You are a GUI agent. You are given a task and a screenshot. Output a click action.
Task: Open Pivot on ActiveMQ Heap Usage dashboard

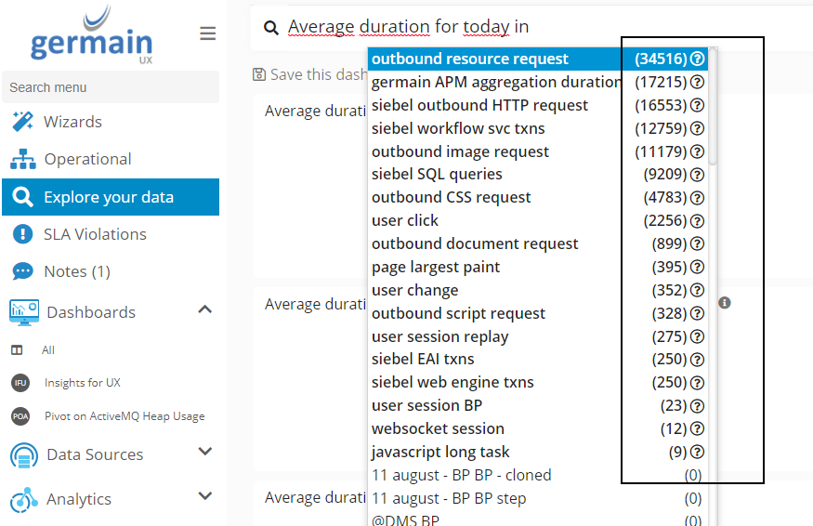[124, 416]
